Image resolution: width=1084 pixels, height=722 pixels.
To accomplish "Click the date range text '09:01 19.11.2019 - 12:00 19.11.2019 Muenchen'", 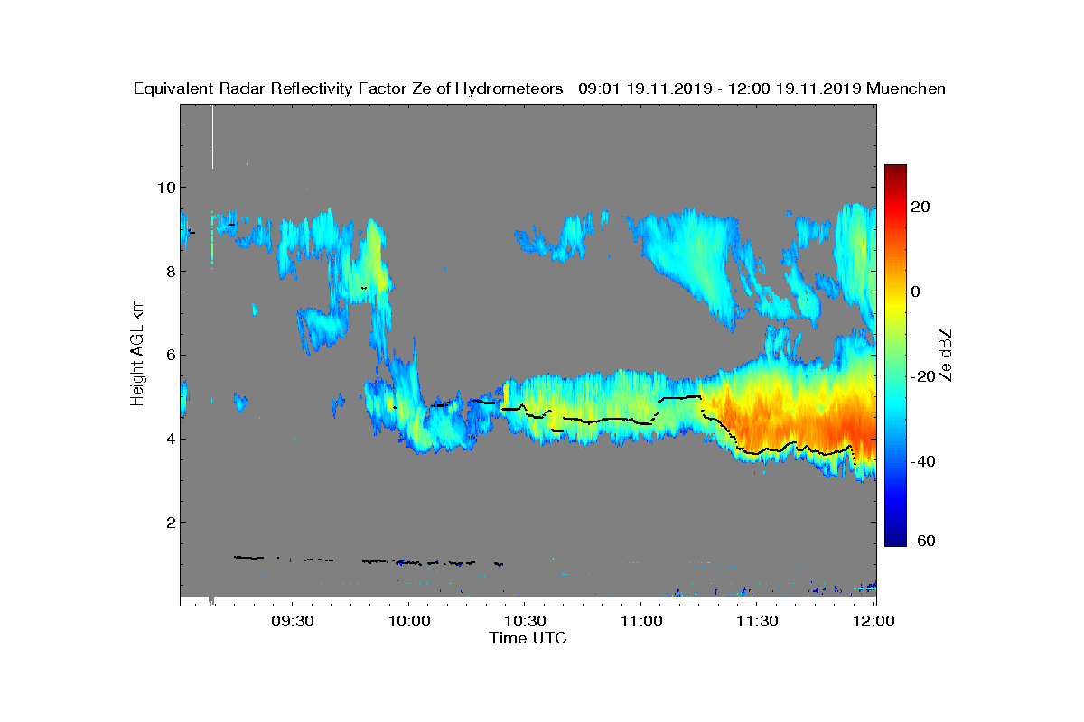I will click(x=762, y=88).
